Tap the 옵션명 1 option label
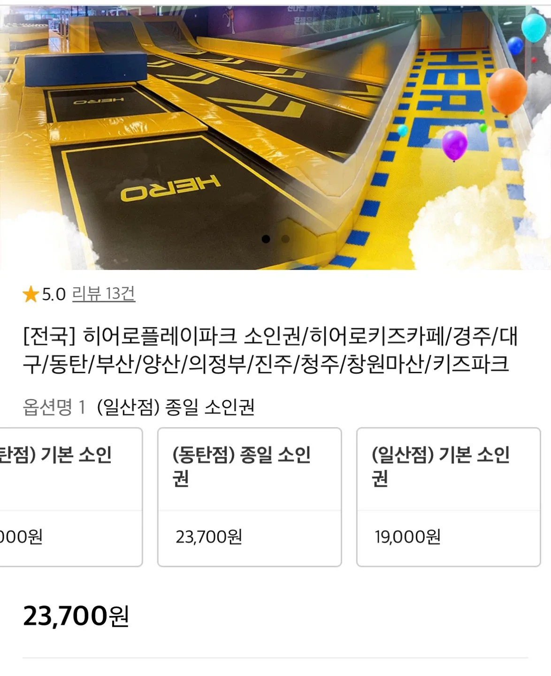 pos(54,407)
